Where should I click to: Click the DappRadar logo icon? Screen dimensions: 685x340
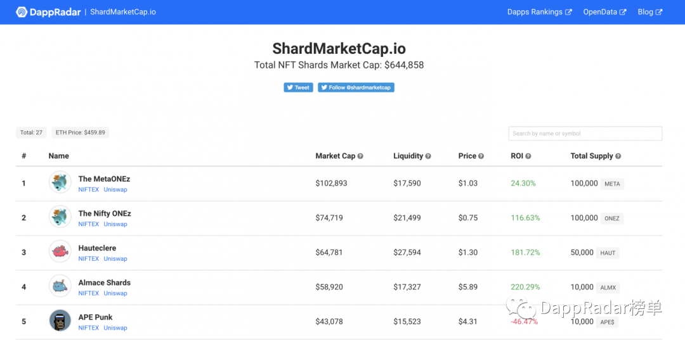[22, 12]
